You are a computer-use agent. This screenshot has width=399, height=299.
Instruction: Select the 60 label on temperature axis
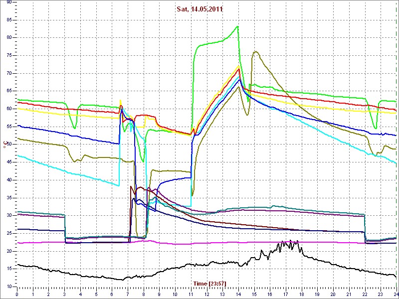point(8,109)
